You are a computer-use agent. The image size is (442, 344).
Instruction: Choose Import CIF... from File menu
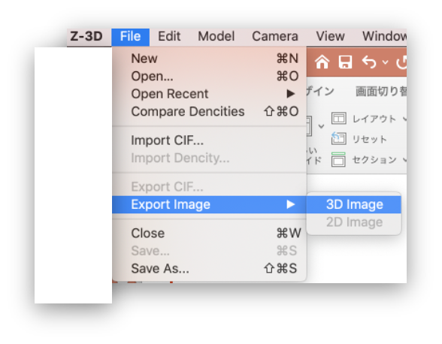point(209,140)
